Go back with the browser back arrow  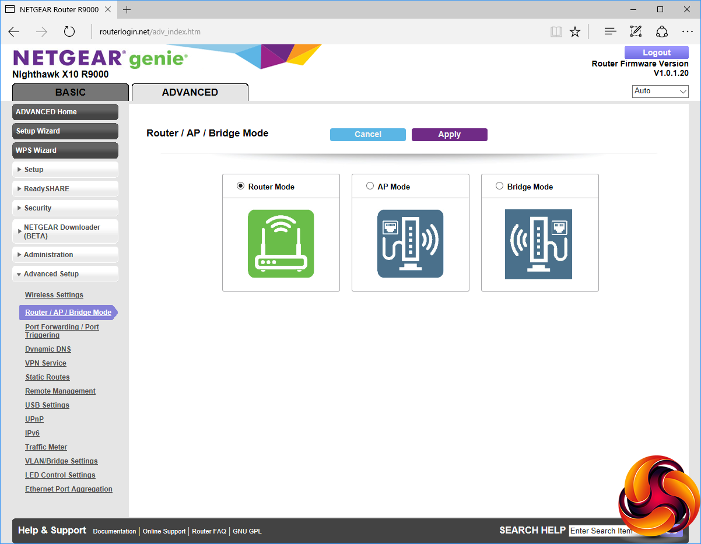[14, 32]
